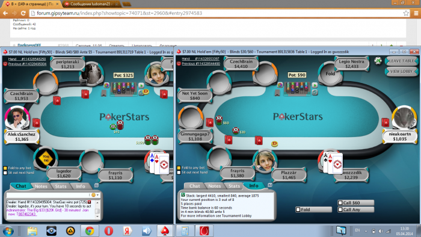Open Calculator from the taskbar
This screenshot has width=421, height=237.
pos(185,231)
